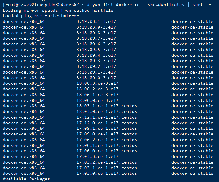Viewport: 219px width, 182px height.
Task: Select version 3:18.09.8-3.el7 text
Action: [96, 33]
